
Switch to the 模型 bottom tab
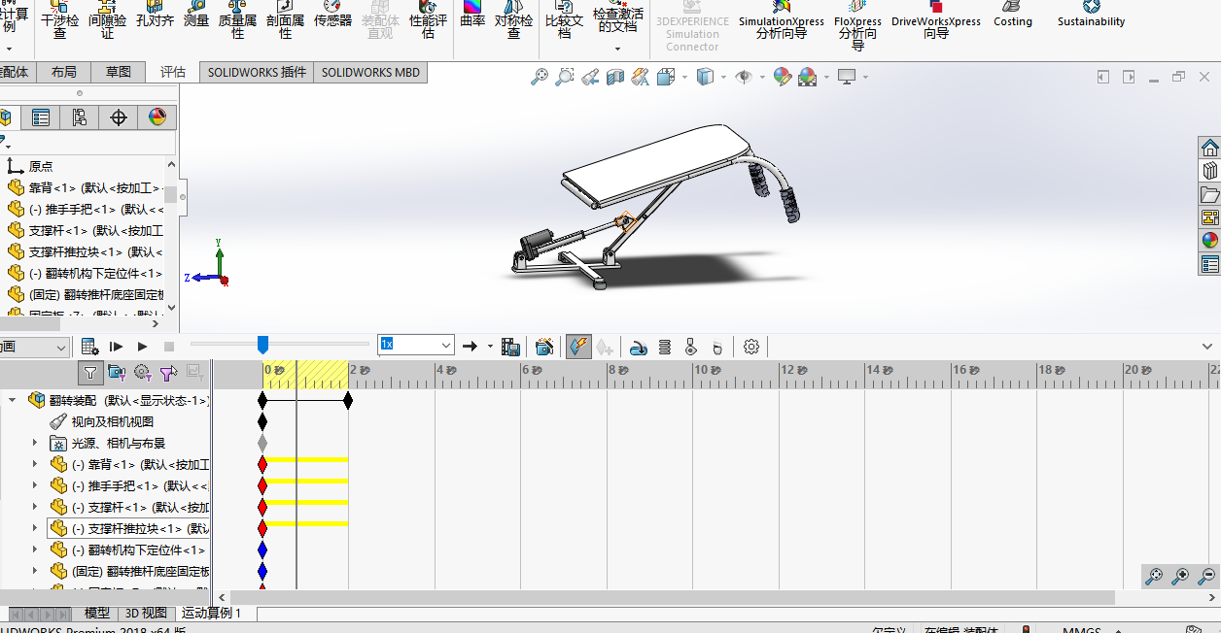(x=97, y=613)
